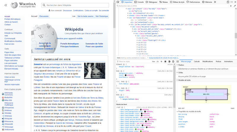The height and width of the screenshot is (132, 237).
Task: Click the Wikispecies project icon
Action: pos(3,108)
